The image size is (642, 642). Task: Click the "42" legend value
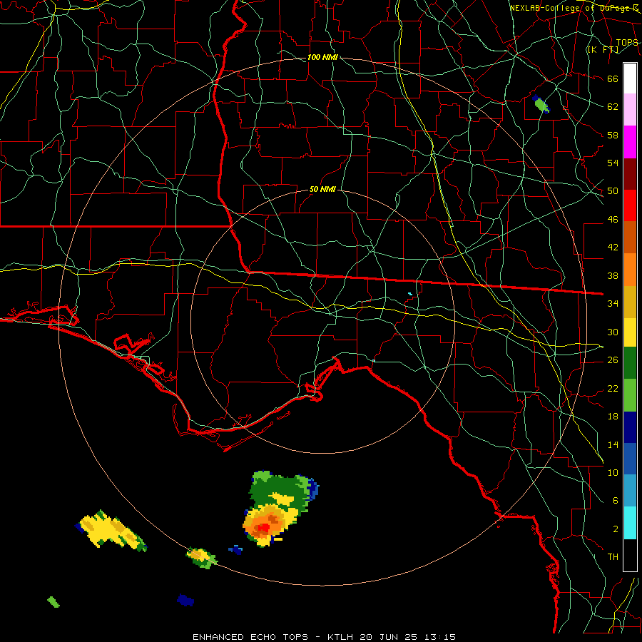tap(613, 247)
